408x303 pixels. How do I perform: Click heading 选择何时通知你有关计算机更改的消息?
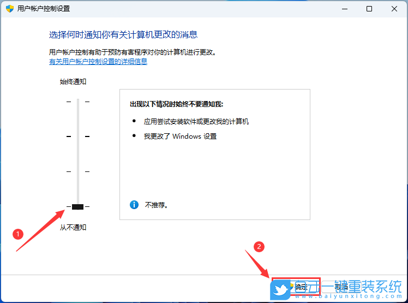pos(123,34)
